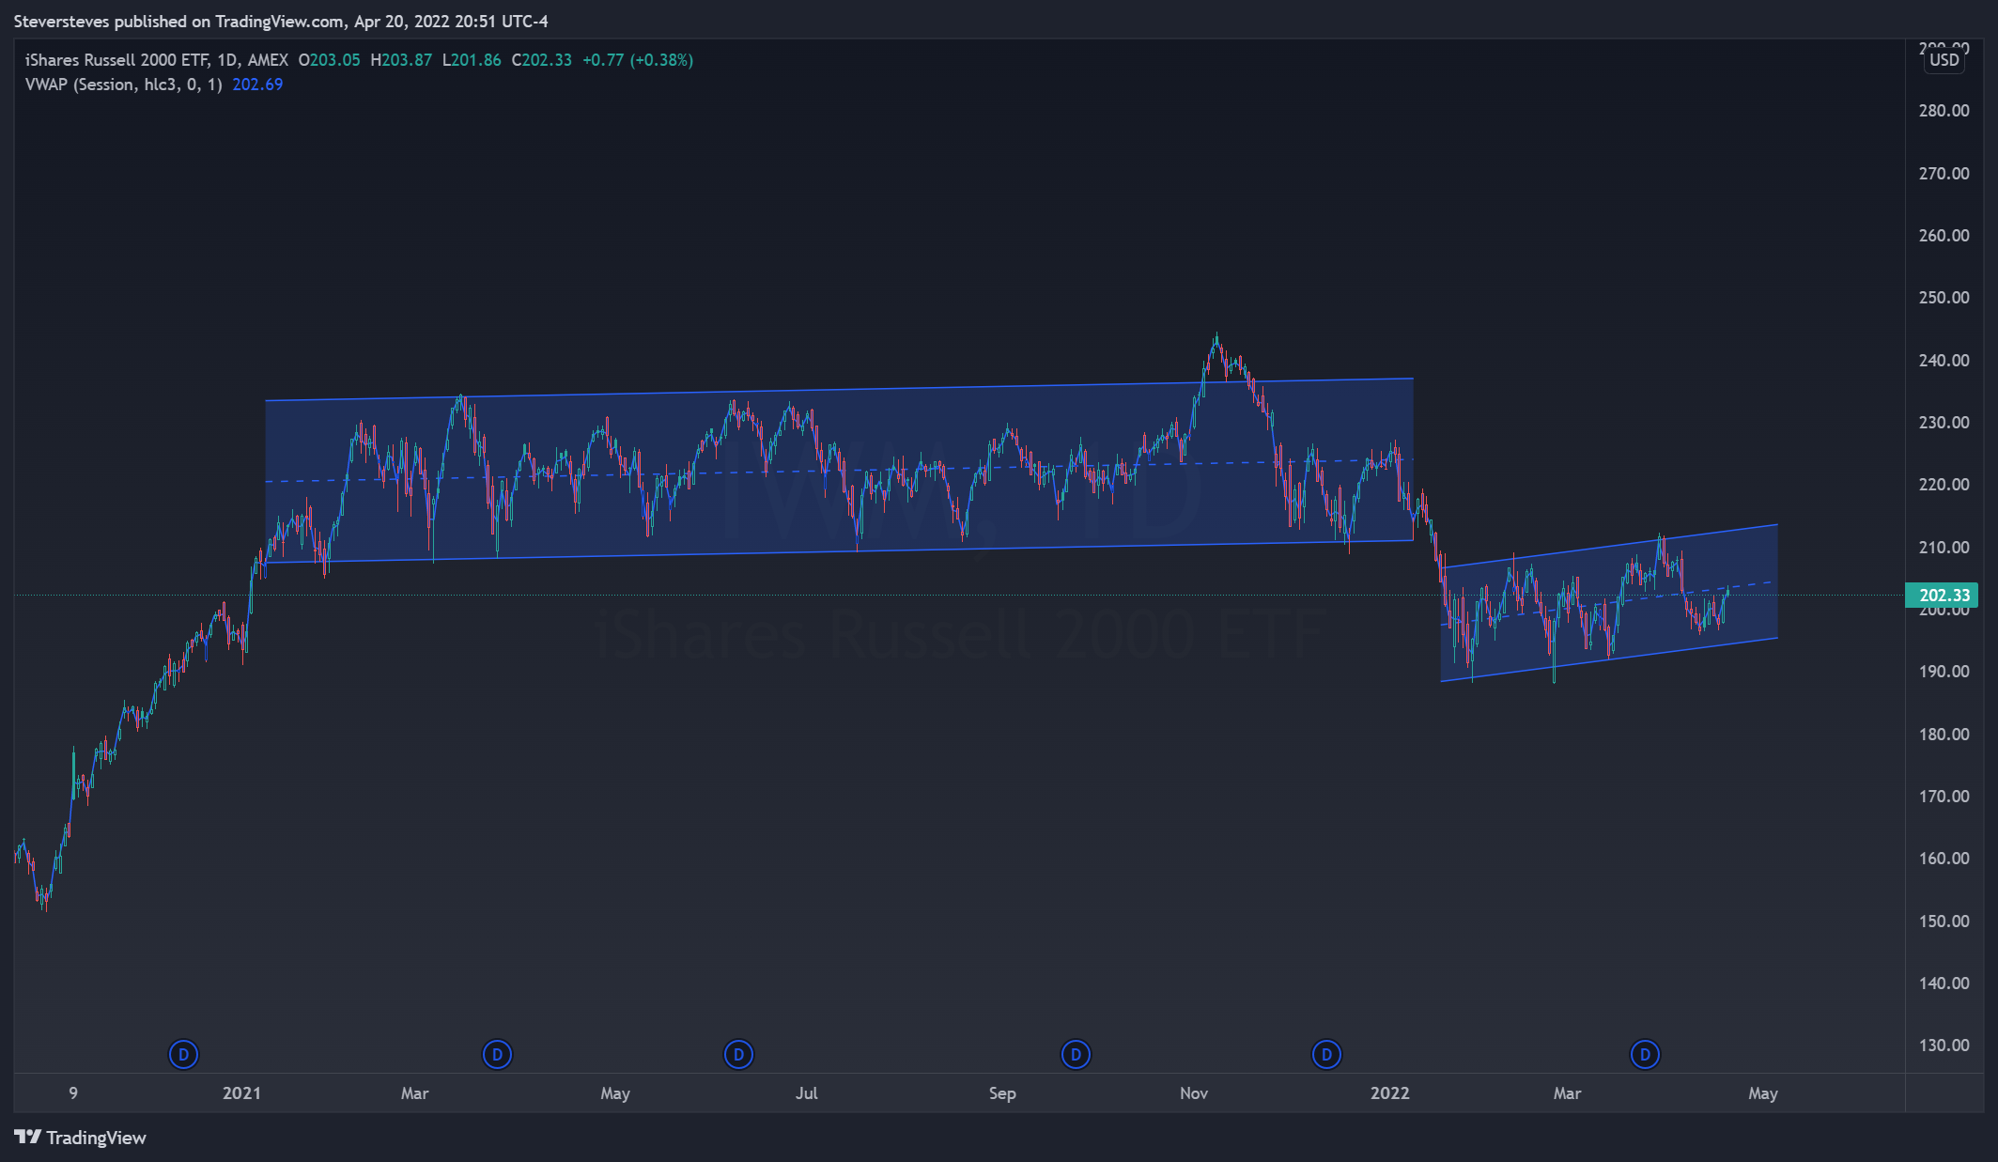Screen dimensions: 1998x1162
Task: Click the dividend marker just before Jul 2021
Action: point(738,1054)
